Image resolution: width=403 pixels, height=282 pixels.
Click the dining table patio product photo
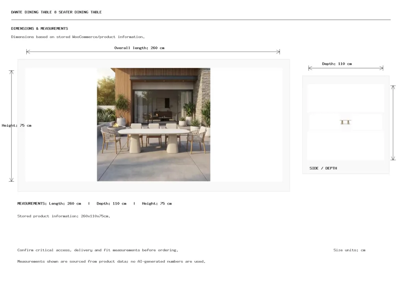pyautogui.click(x=153, y=125)
